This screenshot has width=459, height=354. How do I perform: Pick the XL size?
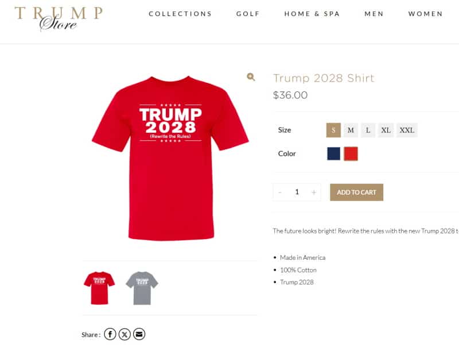[x=386, y=130]
